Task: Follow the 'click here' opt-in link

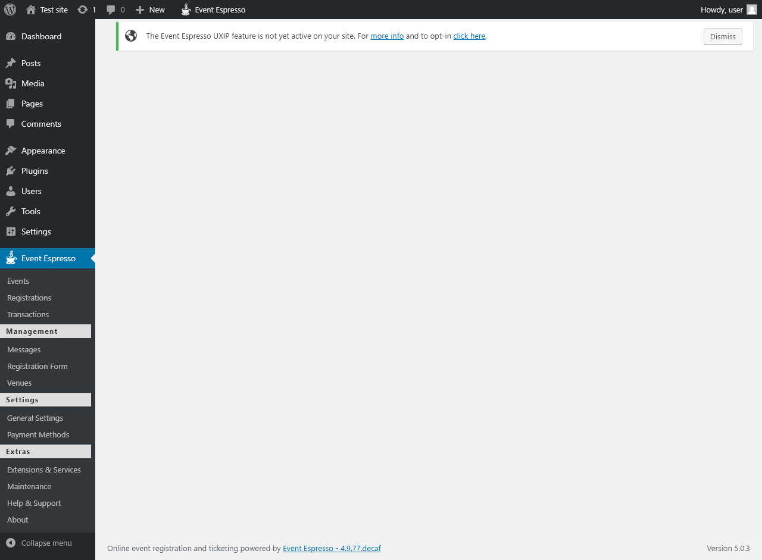Action: 469,36
